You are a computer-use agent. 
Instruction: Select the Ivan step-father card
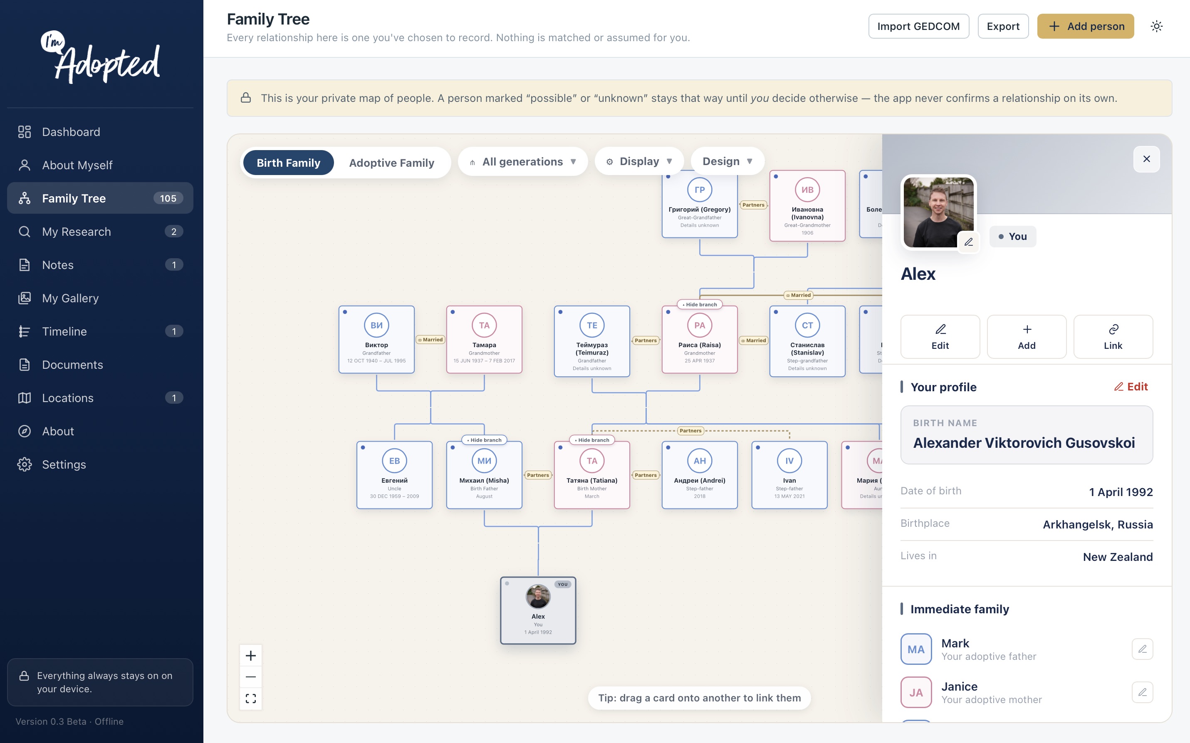[x=789, y=475]
